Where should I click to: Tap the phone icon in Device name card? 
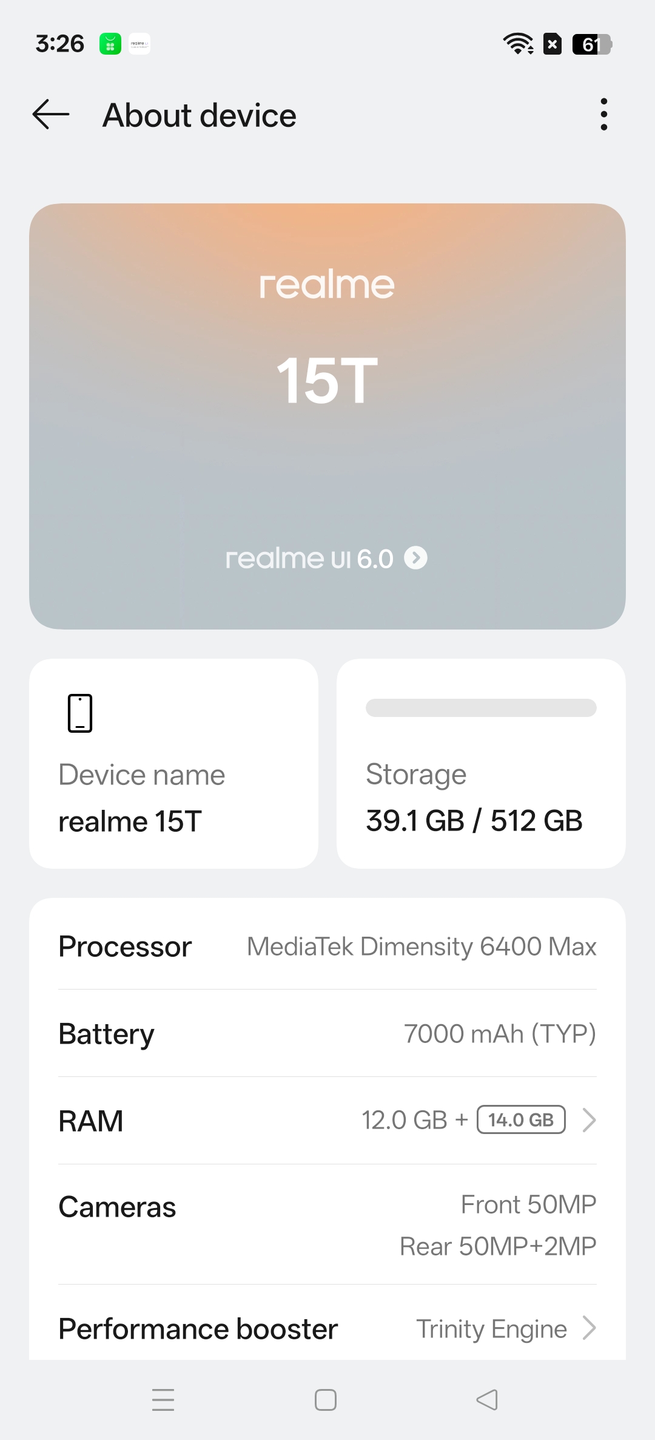click(x=80, y=713)
